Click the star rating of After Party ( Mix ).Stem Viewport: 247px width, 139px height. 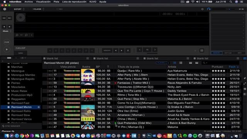pyautogui.click(x=218, y=75)
